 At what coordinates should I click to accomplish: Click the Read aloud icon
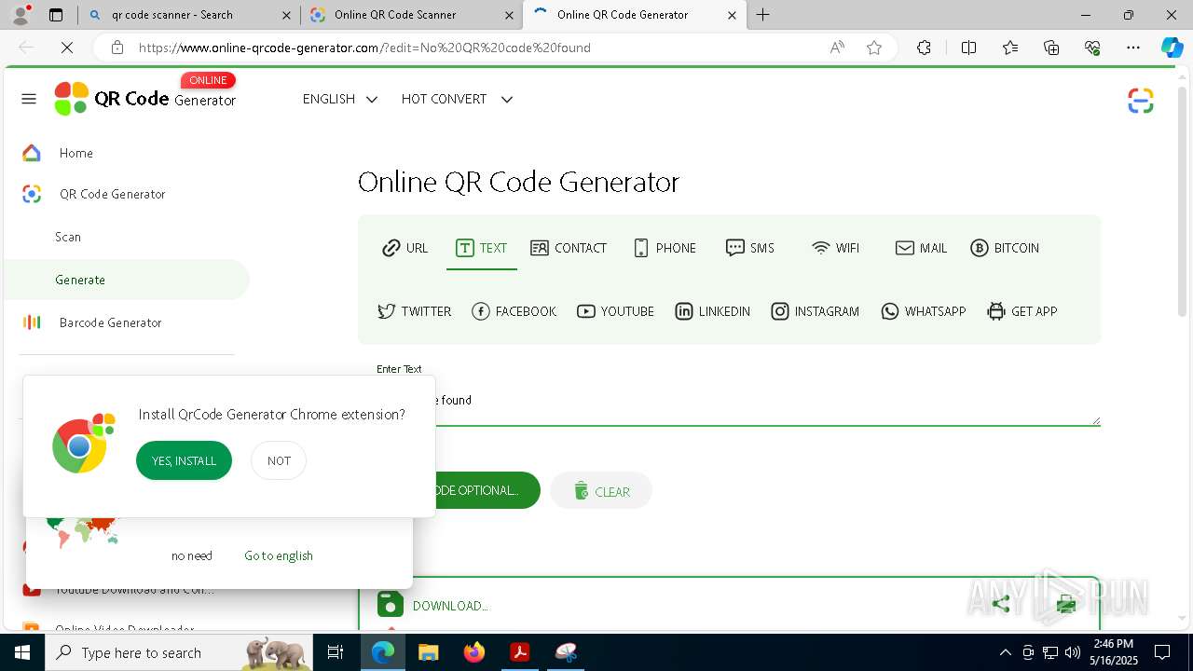837,48
